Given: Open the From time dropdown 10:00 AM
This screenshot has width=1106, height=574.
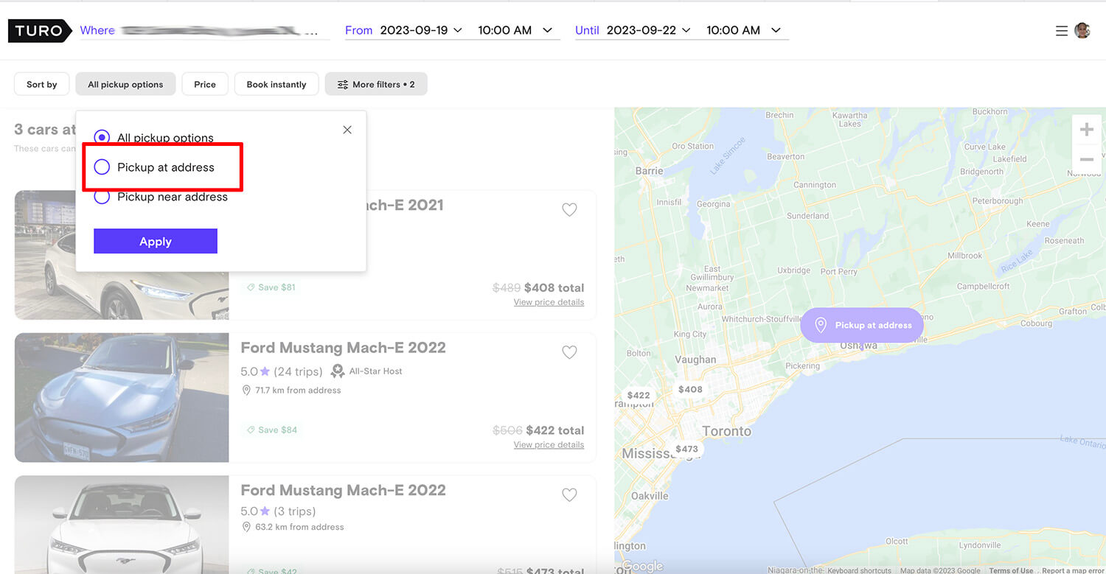Looking at the screenshot, I should coord(515,30).
